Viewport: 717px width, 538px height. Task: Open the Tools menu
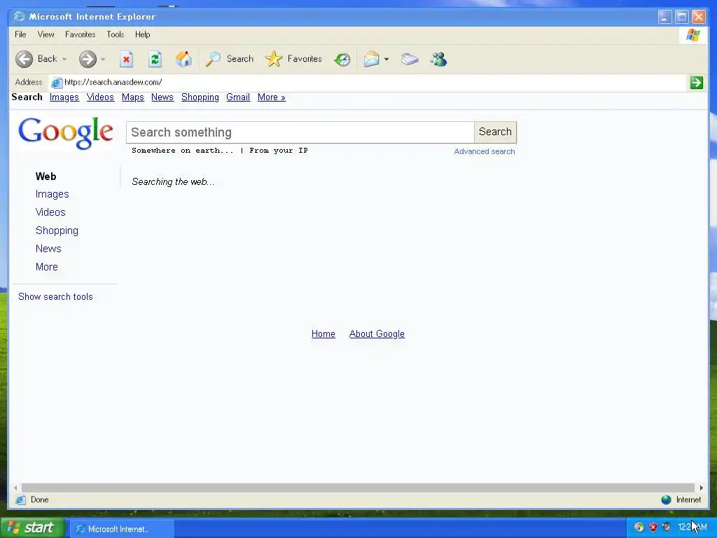coord(116,34)
